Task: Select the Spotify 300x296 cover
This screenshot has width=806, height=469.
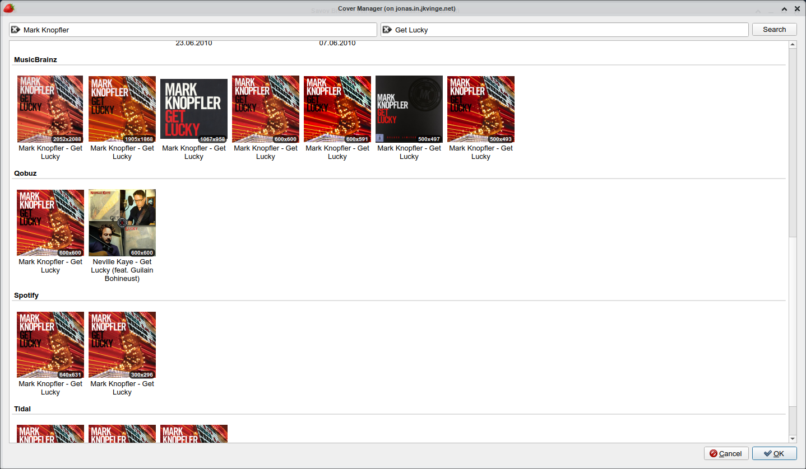Action: 122,345
